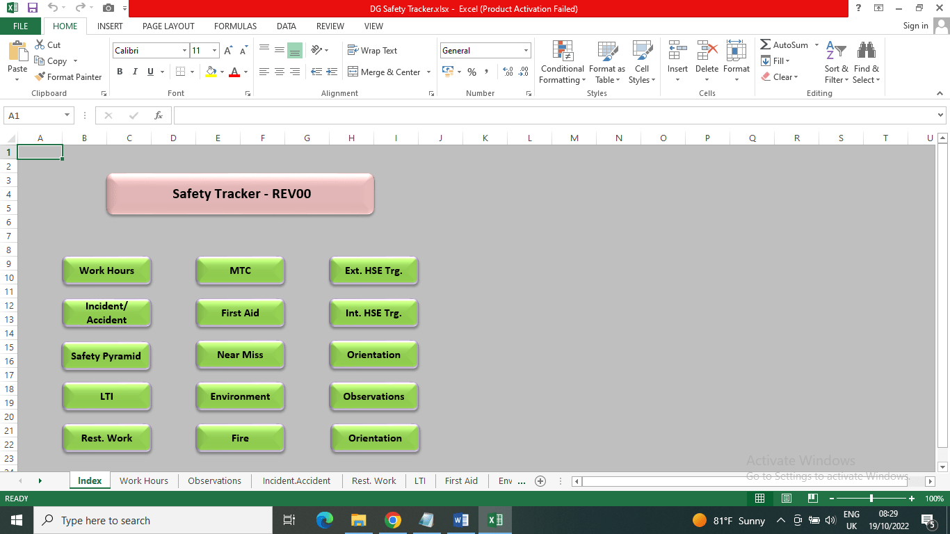Open the General number format dropdown
The height and width of the screenshot is (534, 950).
(526, 51)
